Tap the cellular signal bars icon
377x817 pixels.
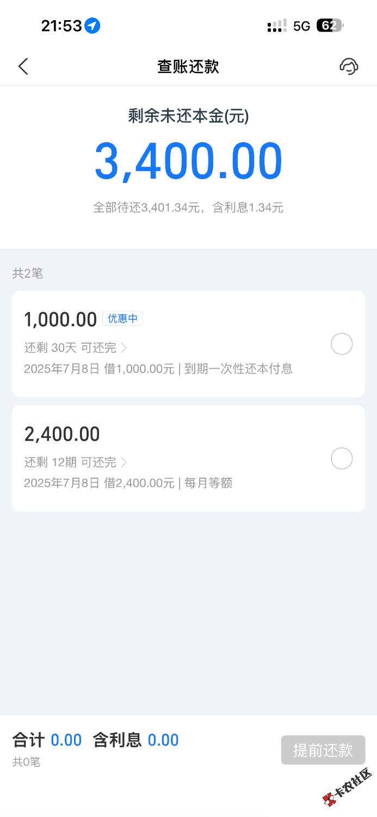(277, 26)
